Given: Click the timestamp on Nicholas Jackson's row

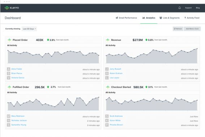Looking at the screenshot, I should click(x=94, y=121).
